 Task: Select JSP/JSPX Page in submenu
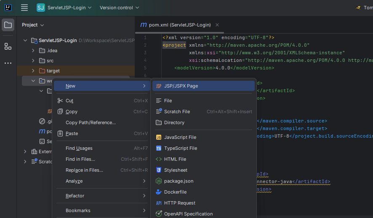tap(181, 86)
